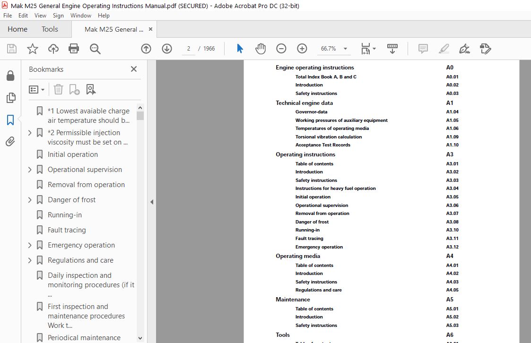The height and width of the screenshot is (343, 531).
Task: Expand Regulations and care bookmark
Action: click(29, 260)
